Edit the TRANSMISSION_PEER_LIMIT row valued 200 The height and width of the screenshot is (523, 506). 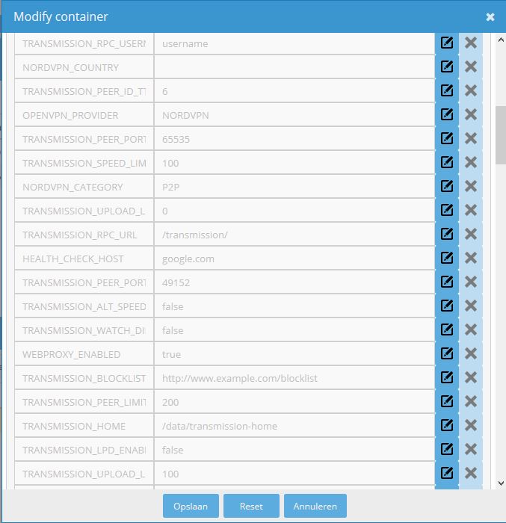click(447, 402)
